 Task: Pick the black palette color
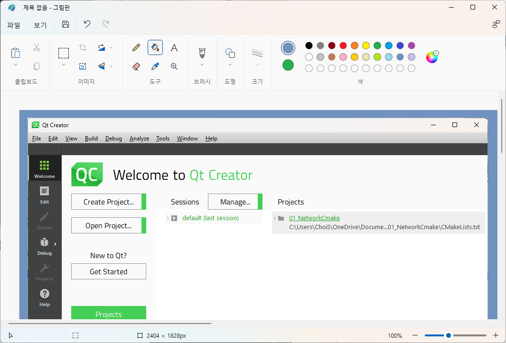tap(309, 46)
